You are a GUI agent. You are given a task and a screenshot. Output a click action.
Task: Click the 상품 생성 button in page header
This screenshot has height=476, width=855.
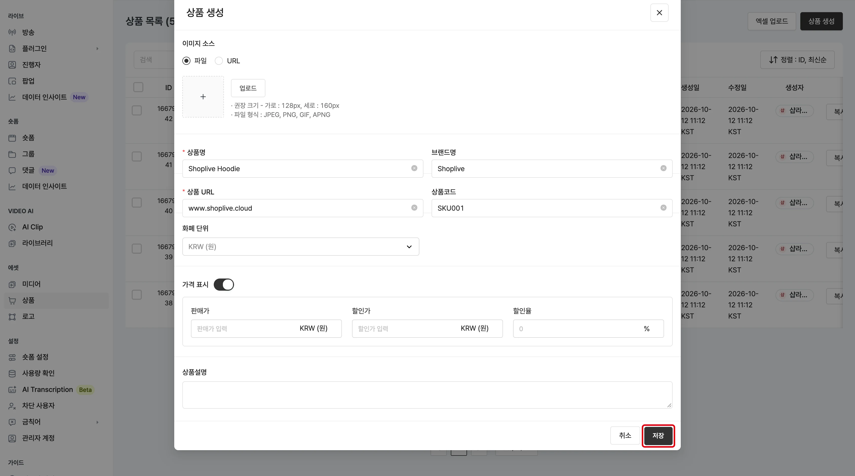pyautogui.click(x=822, y=21)
